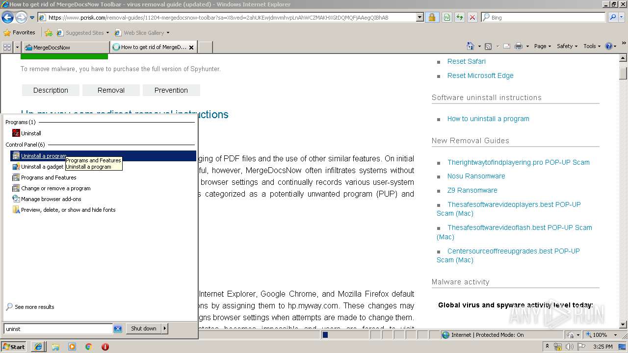Start search with the magnifier button
Image resolution: width=628 pixels, height=353 pixels.
tap(613, 18)
